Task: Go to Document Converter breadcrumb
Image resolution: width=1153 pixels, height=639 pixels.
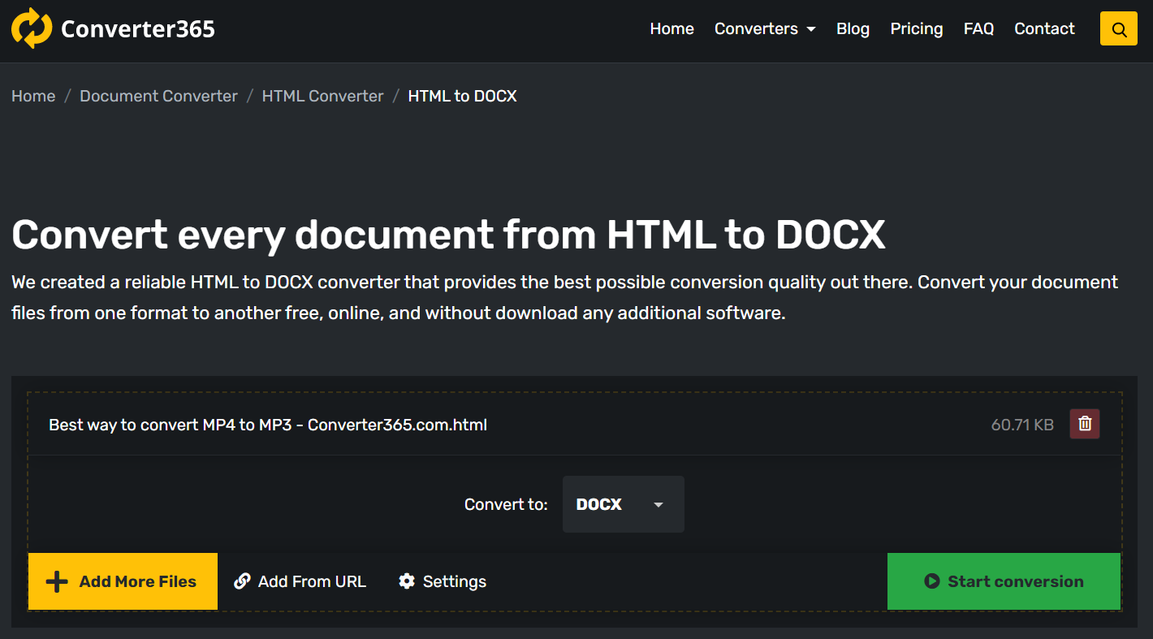Action: 158,96
